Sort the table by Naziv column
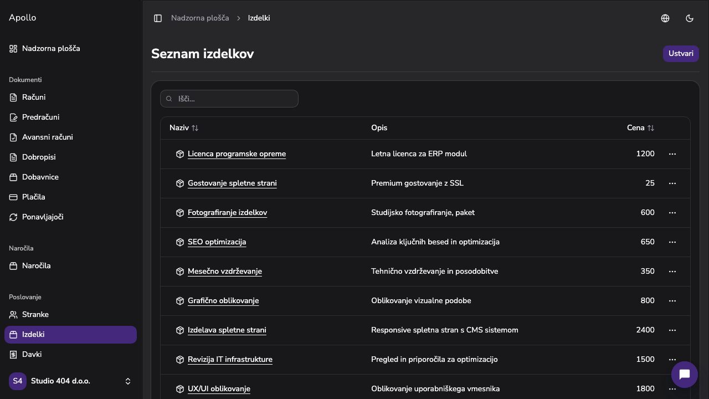The width and height of the screenshot is (709, 399). coord(184,128)
